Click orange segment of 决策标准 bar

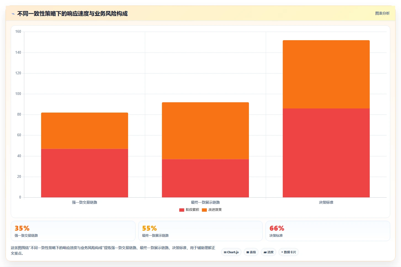tap(326, 74)
